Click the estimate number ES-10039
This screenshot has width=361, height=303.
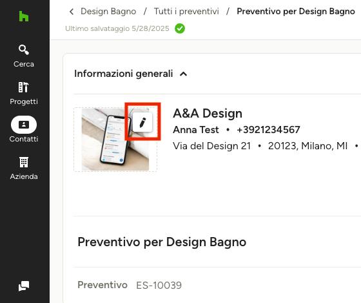pos(159,285)
